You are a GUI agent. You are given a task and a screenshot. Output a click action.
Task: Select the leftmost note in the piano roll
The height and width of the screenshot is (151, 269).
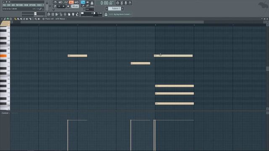click(x=77, y=56)
